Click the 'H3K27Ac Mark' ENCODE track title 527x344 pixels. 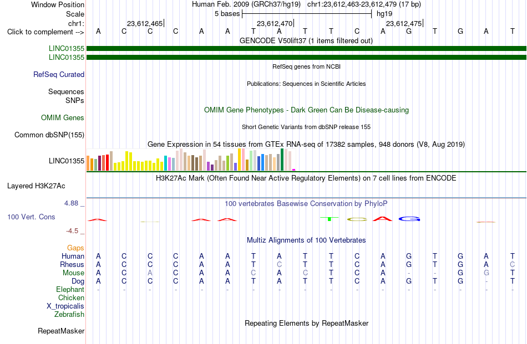(306, 178)
